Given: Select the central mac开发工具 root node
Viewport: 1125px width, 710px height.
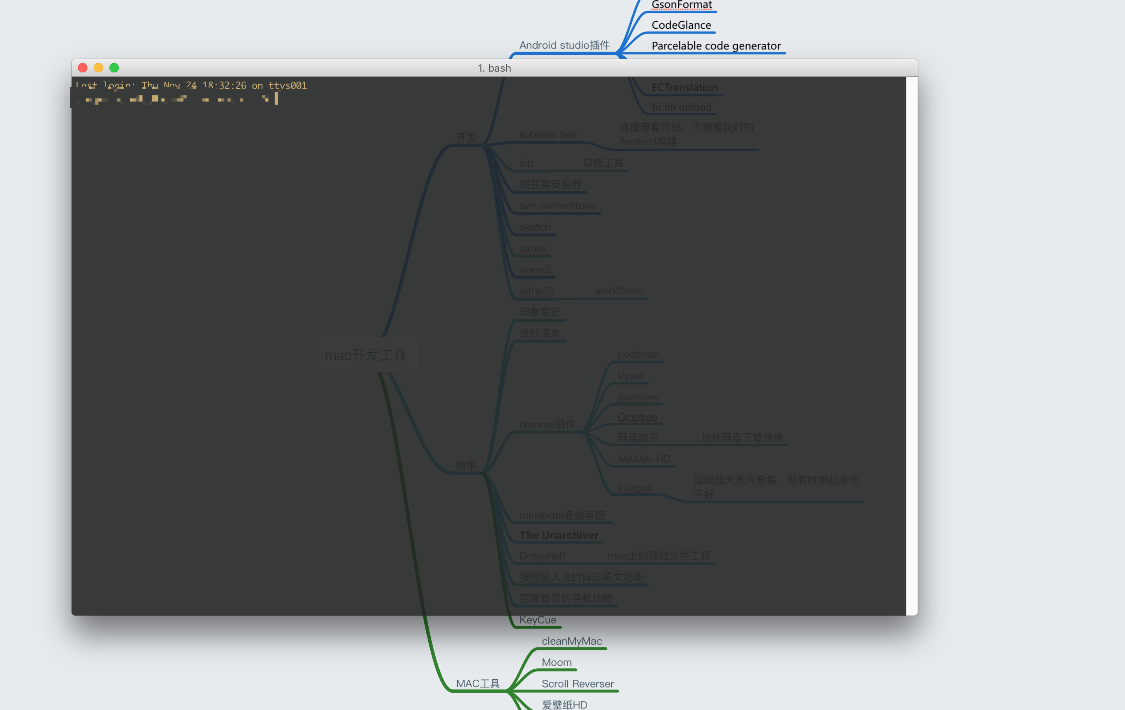Looking at the screenshot, I should pyautogui.click(x=365, y=355).
